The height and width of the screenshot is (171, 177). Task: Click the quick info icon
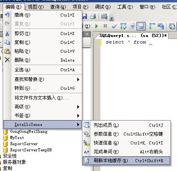[x=87, y=143]
